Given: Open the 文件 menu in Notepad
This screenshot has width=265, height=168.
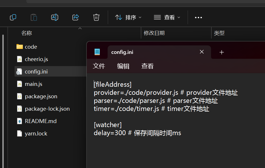Looking at the screenshot, I should [99, 66].
